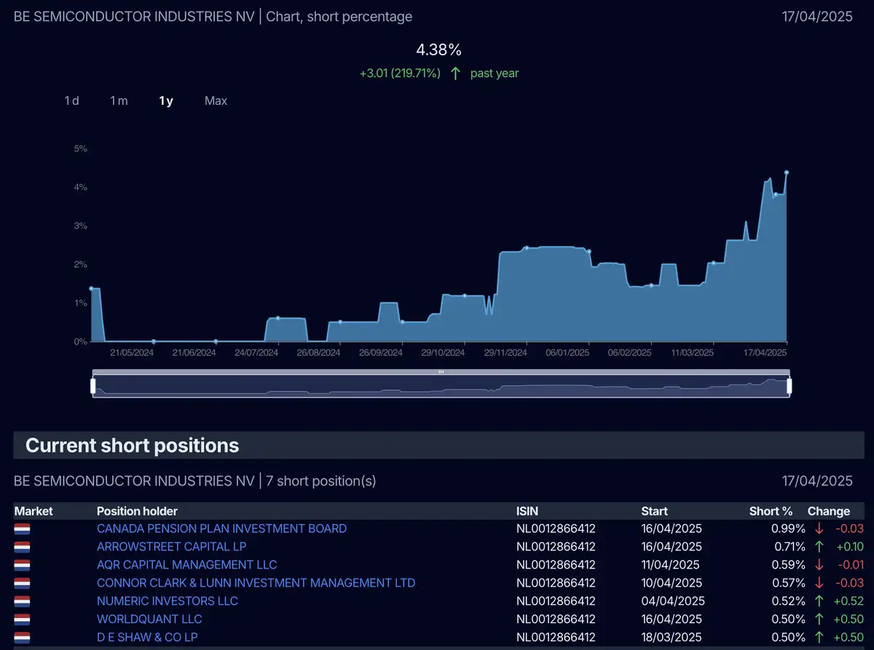
Task: Click red down arrow in Canada Pension row
Action: click(819, 528)
